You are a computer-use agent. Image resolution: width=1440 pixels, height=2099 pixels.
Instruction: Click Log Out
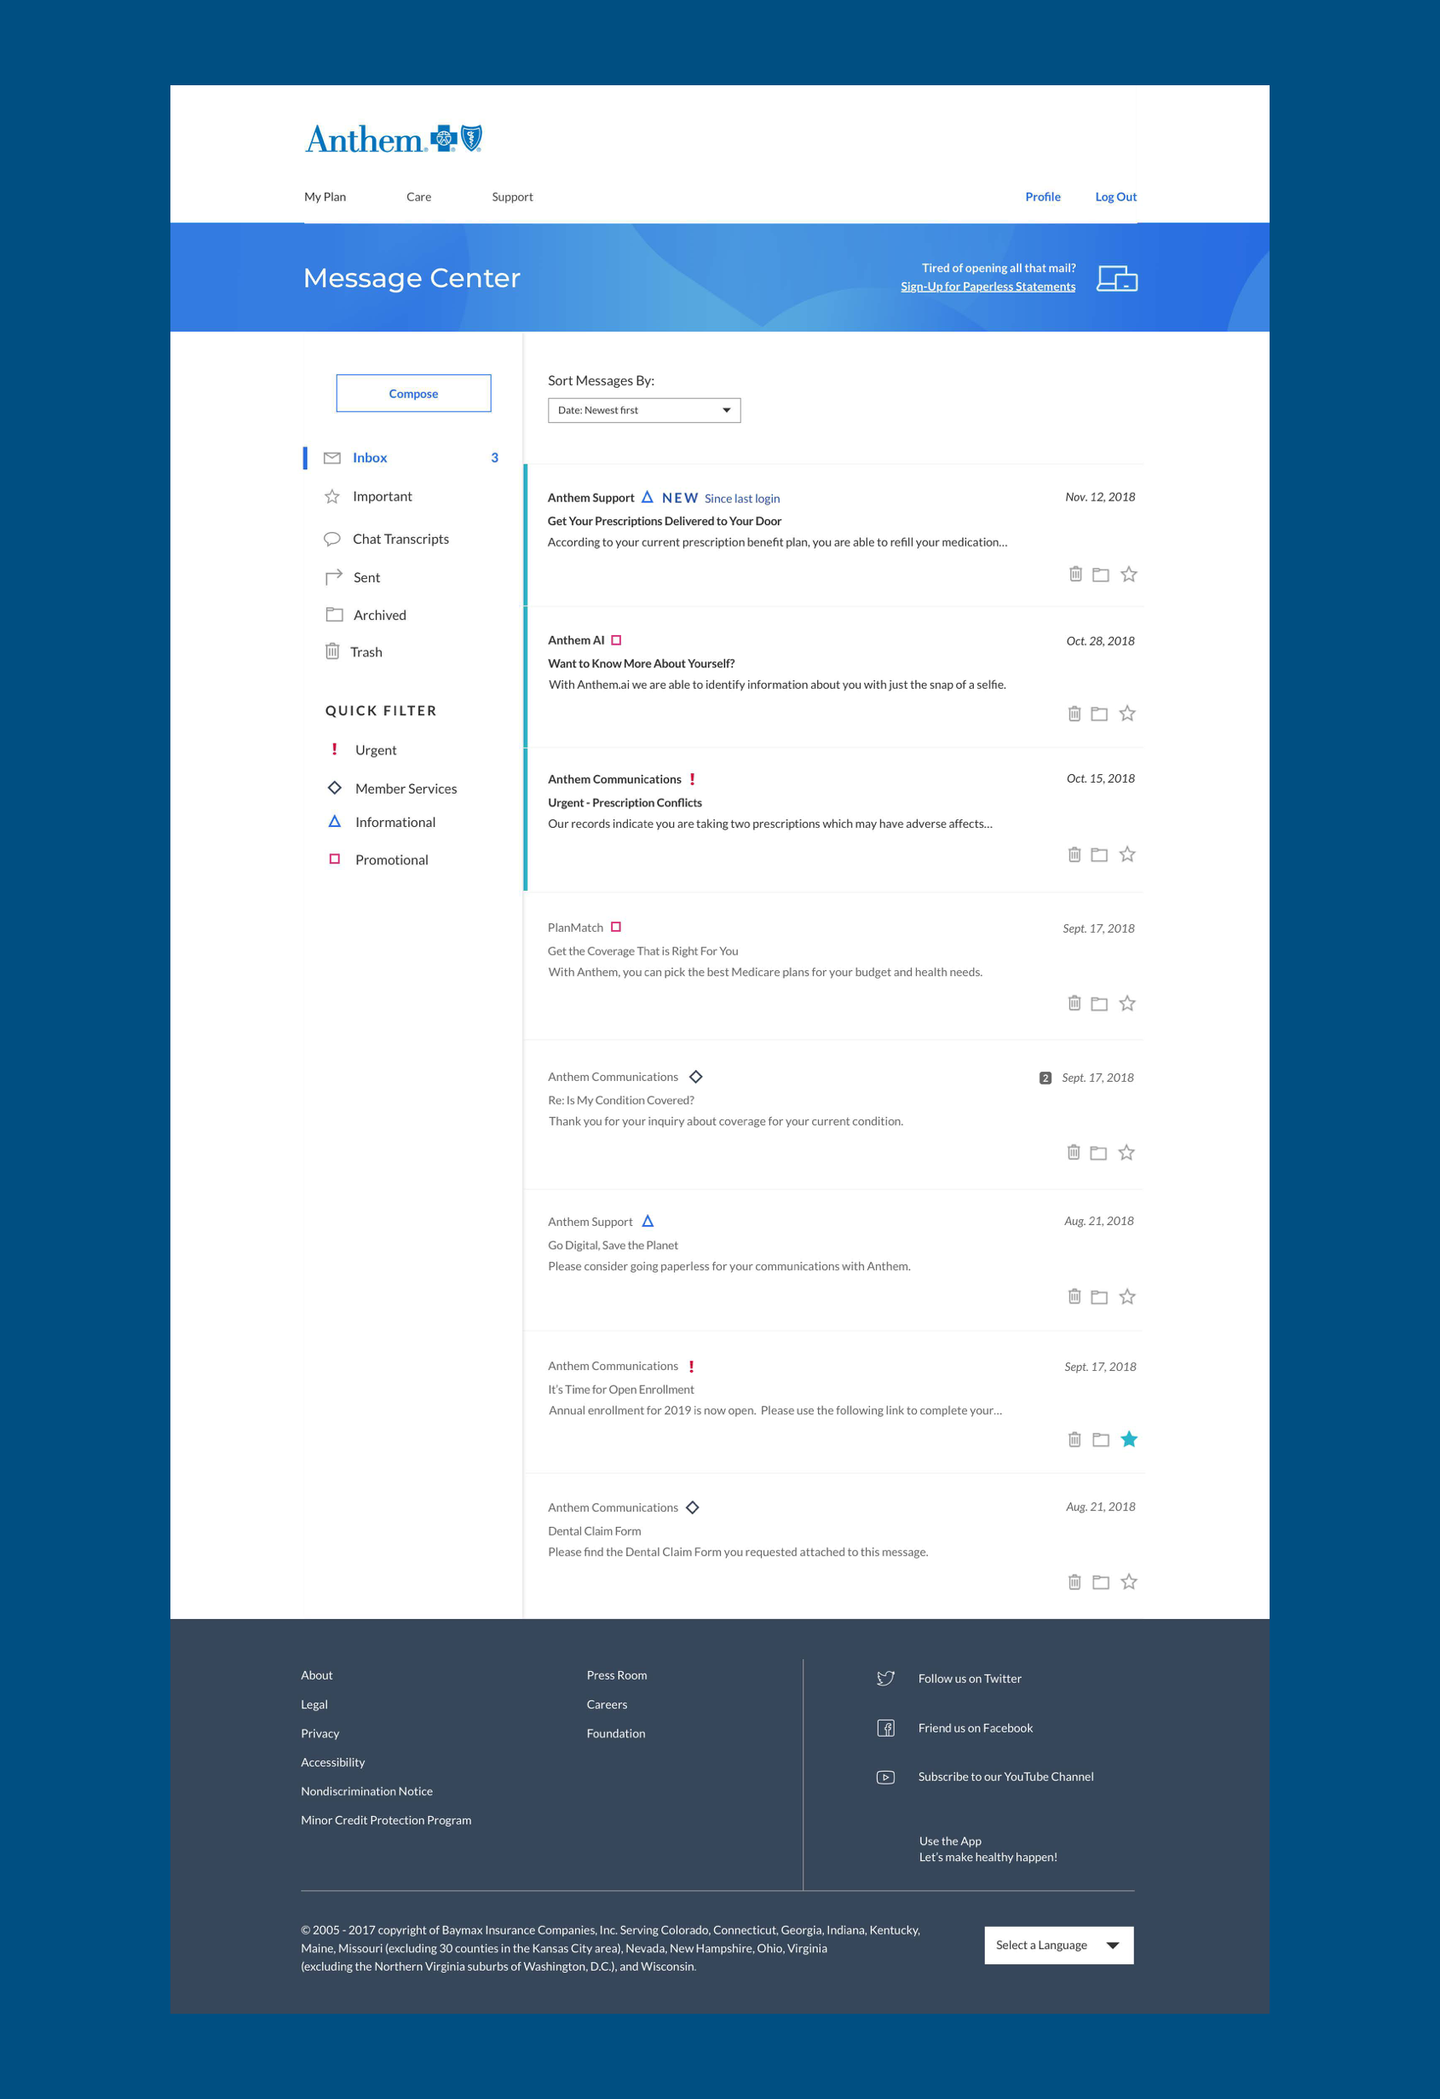pos(1116,197)
